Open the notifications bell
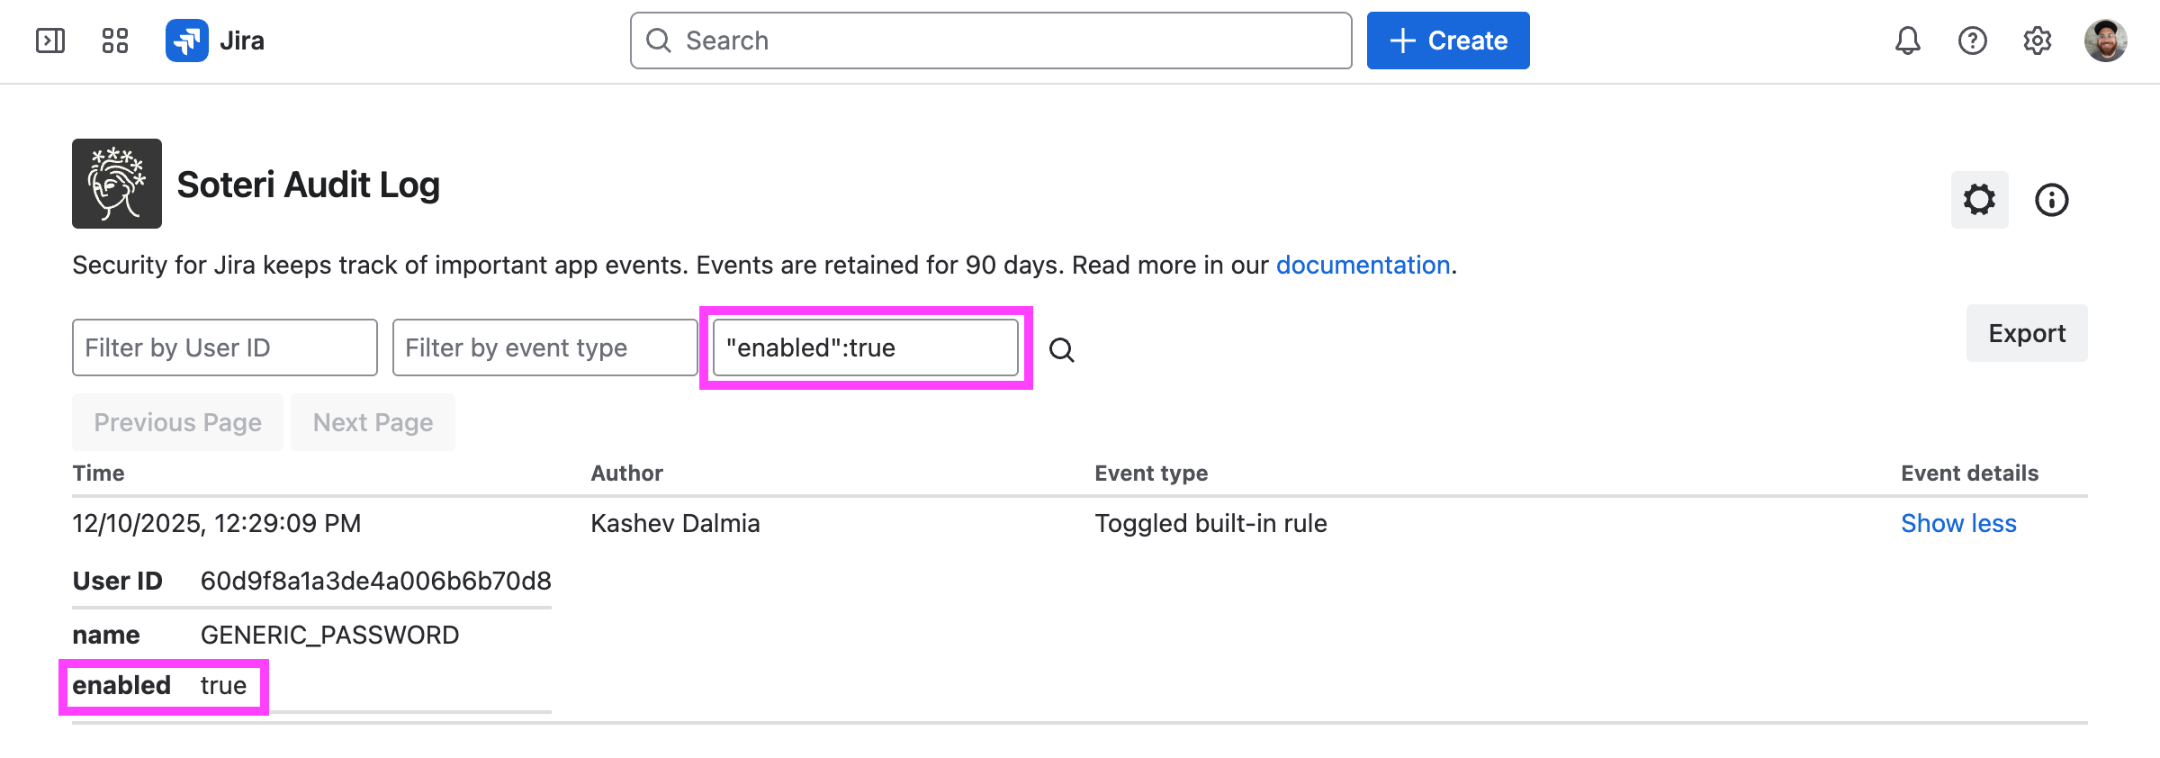This screenshot has height=758, width=2160. tap(1907, 41)
